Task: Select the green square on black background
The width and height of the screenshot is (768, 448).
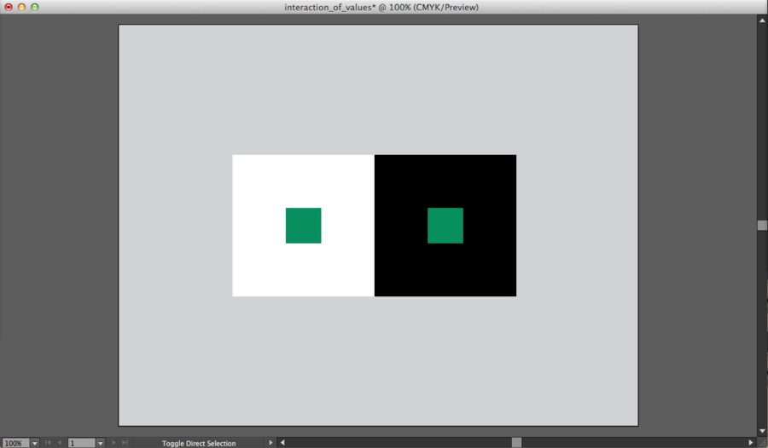Action: pos(445,226)
